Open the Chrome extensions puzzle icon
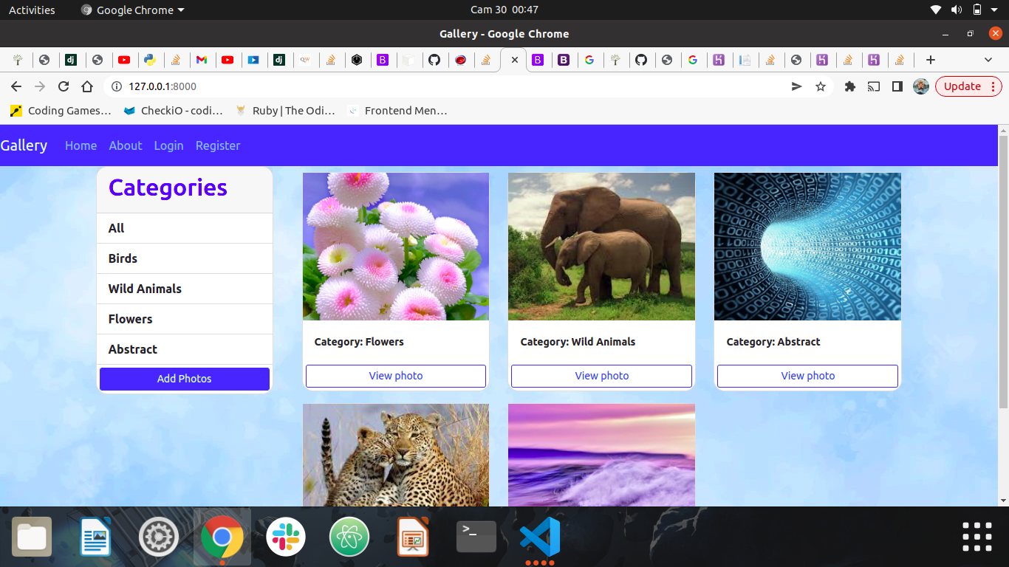This screenshot has height=567, width=1009. [x=849, y=86]
